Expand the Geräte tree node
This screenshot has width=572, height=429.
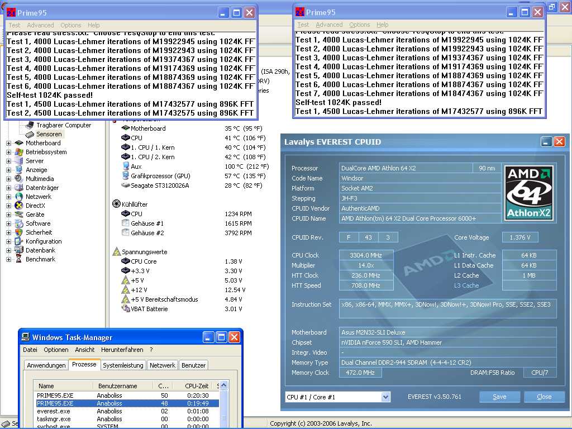point(8,214)
